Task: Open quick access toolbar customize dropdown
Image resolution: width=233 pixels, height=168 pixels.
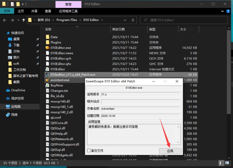Action: pyautogui.click(x=23, y=4)
